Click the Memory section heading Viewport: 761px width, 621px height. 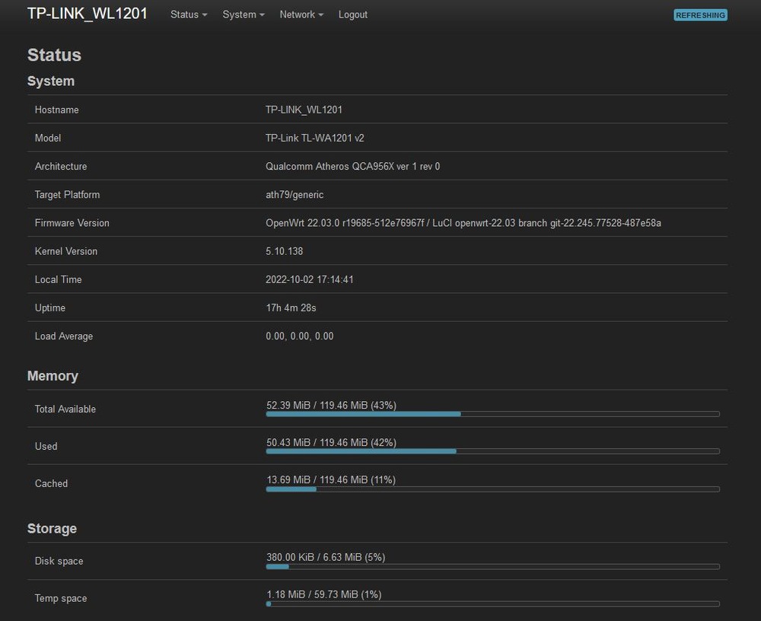coord(53,376)
